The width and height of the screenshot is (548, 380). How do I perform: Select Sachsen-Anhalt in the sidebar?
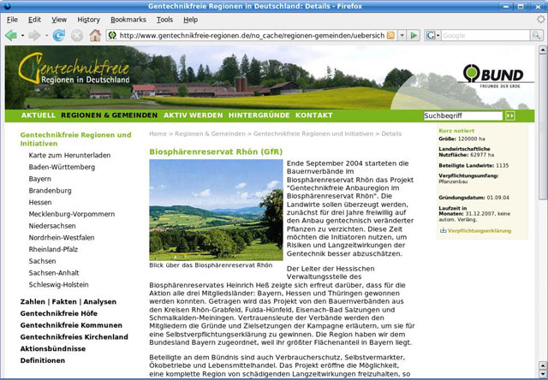pos(54,273)
